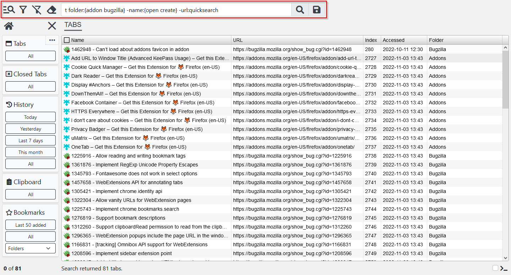Remove filters with the crossed funnel icon
511x275 pixels.
coord(37,10)
